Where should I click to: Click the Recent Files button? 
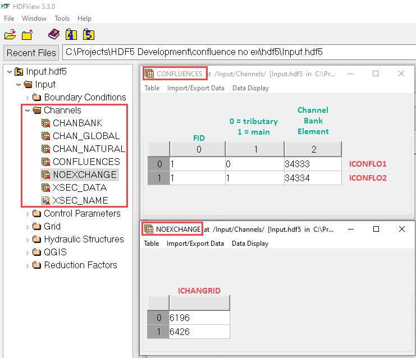[31, 53]
